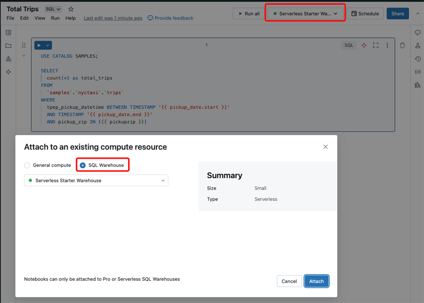This screenshot has height=303, width=424.
Task: Open the workspace folder browser icon
Action: [8, 46]
